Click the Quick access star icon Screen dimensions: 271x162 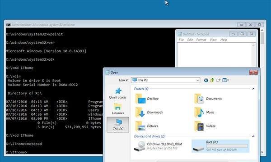118,91
